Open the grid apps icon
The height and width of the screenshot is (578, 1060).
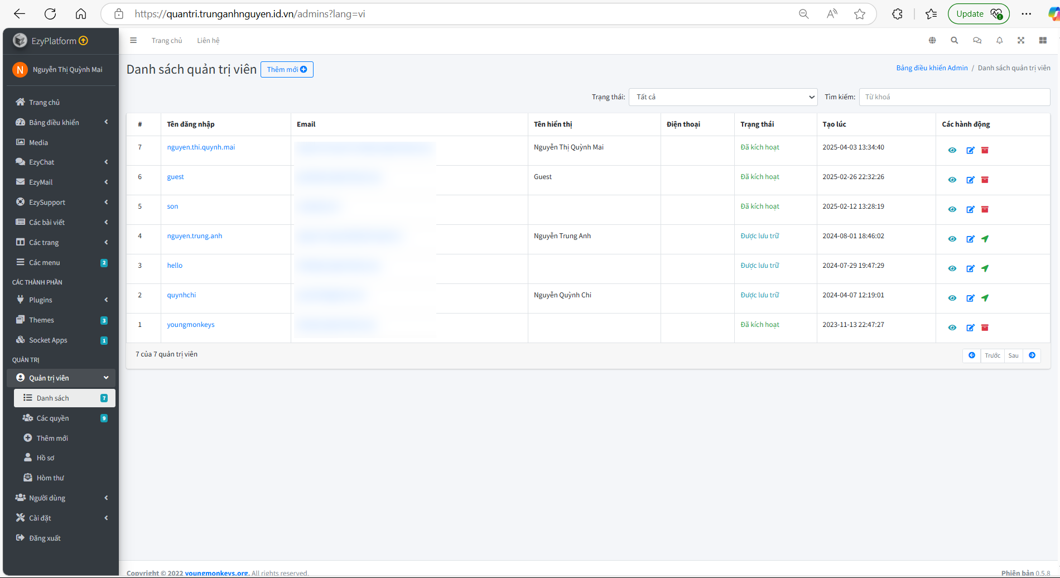1043,40
